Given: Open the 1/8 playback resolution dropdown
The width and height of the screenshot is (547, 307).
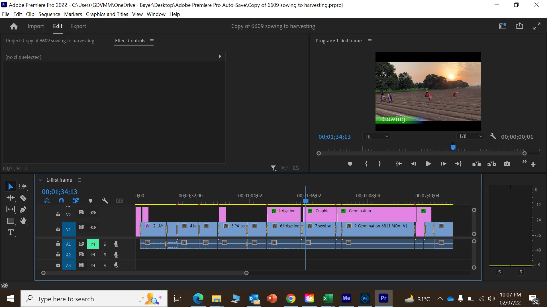Looking at the screenshot, I should click(470, 136).
